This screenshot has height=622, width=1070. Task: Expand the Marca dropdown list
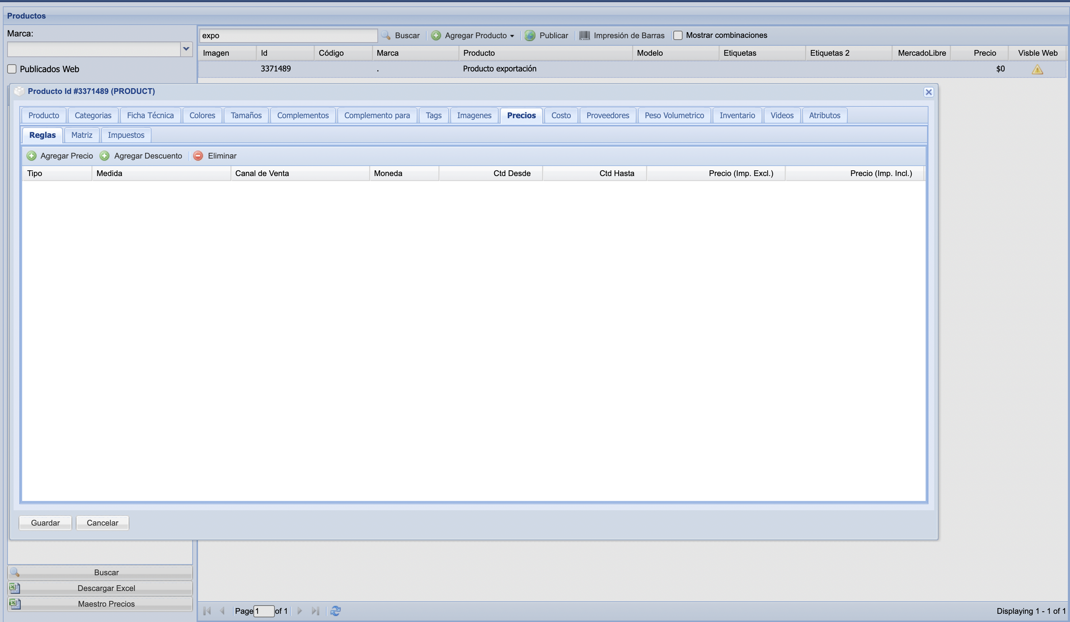coord(186,49)
